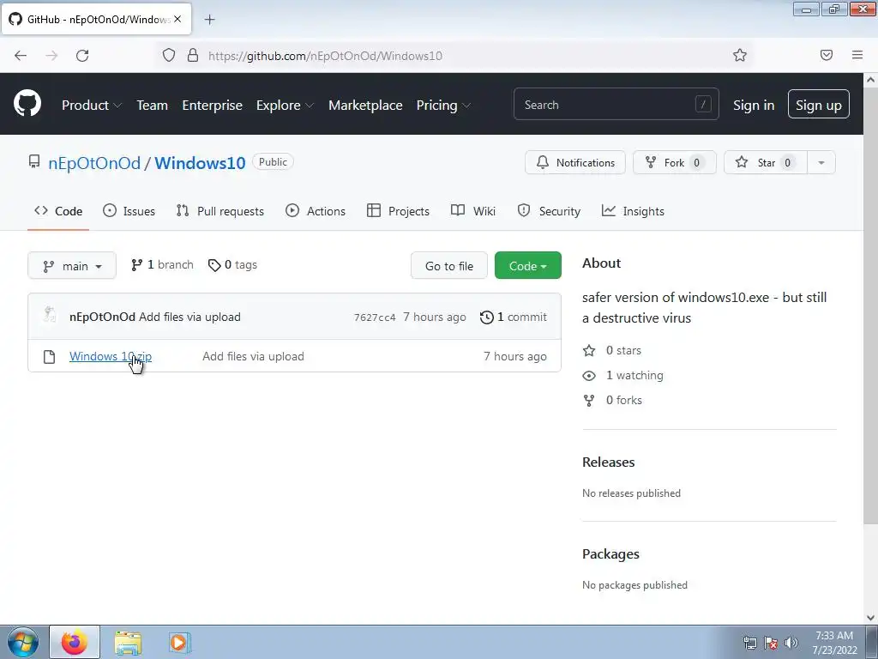
Task: Click the page vertical scrollbar thumb
Action: click(x=870, y=305)
